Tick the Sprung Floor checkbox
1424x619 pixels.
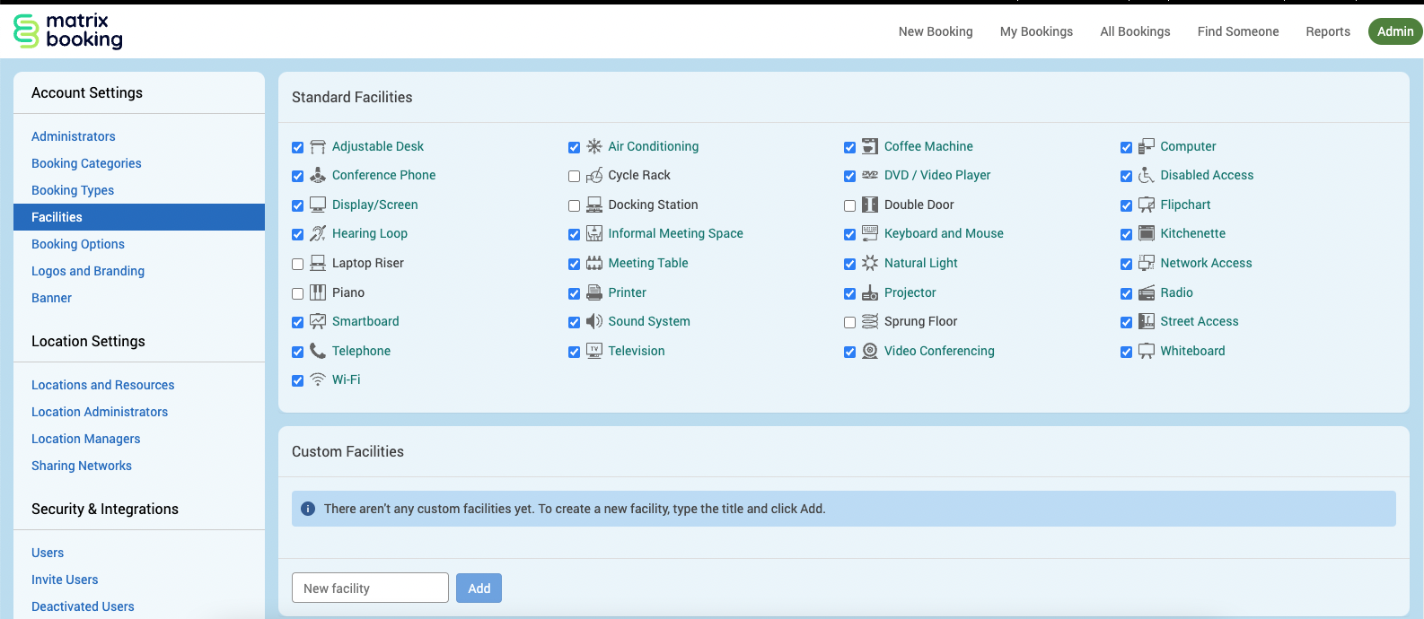point(849,322)
